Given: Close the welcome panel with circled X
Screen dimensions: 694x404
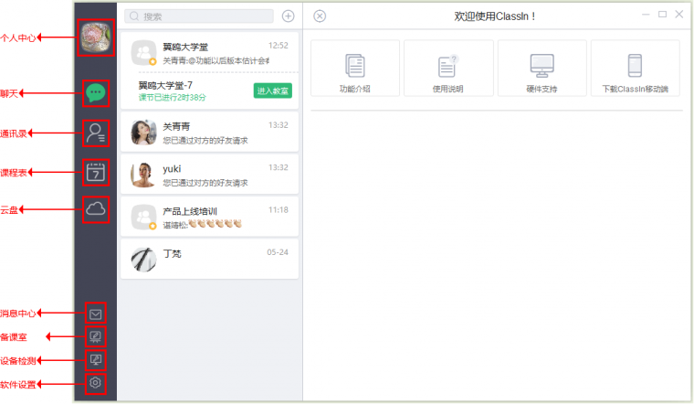Looking at the screenshot, I should pyautogui.click(x=319, y=16).
